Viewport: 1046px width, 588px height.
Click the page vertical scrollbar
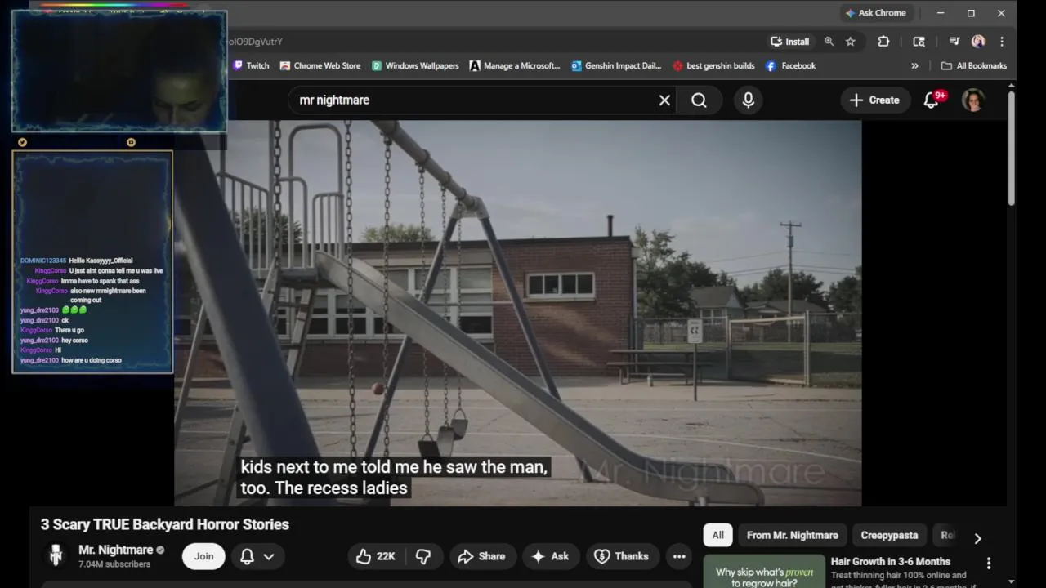pos(1011,149)
